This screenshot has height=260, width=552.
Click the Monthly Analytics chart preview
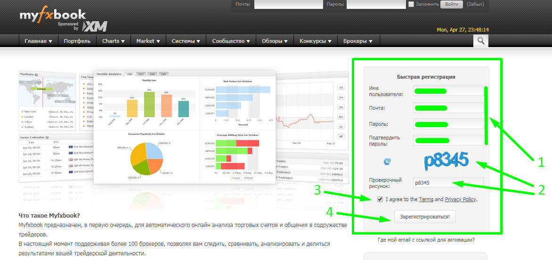tap(185, 127)
